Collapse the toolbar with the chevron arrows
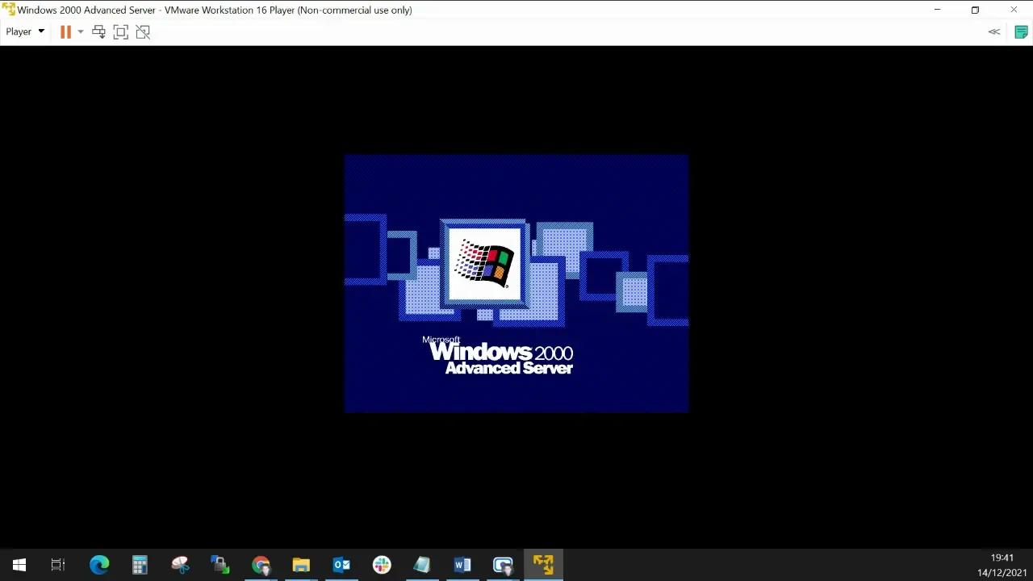The width and height of the screenshot is (1033, 581). pyautogui.click(x=993, y=31)
